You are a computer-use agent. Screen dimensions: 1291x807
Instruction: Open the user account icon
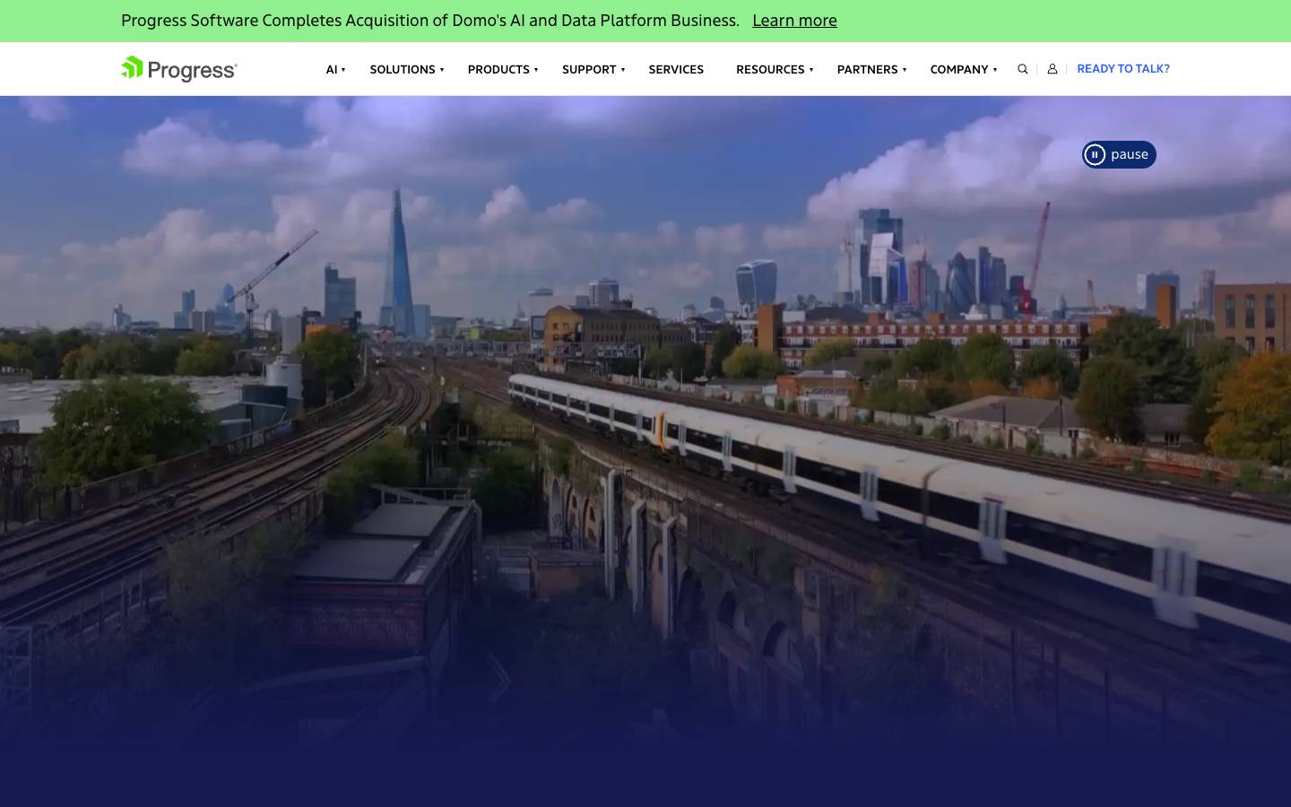click(x=1053, y=69)
